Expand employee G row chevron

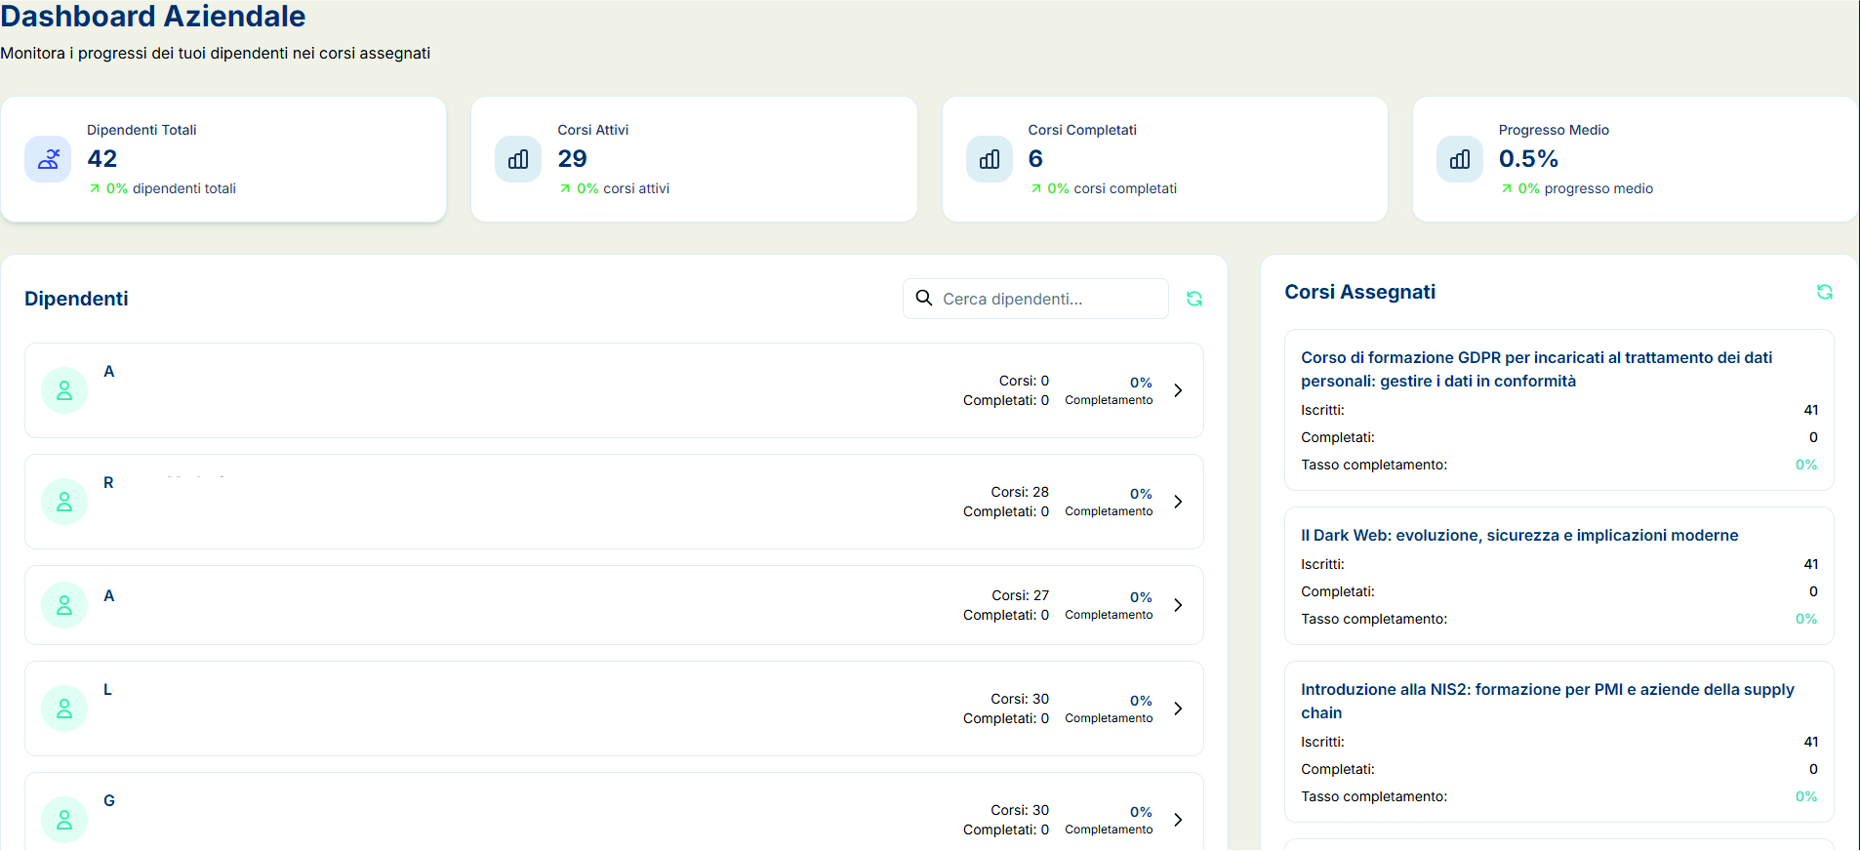coord(1178,820)
